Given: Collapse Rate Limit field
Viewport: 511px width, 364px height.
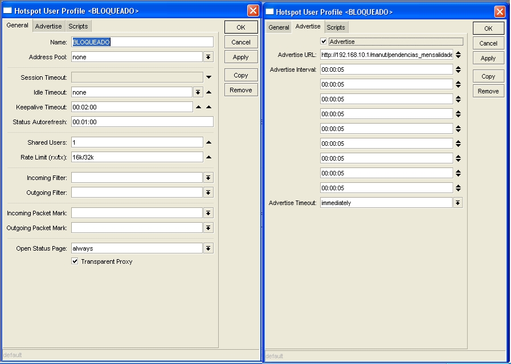Looking at the screenshot, I should coord(209,157).
